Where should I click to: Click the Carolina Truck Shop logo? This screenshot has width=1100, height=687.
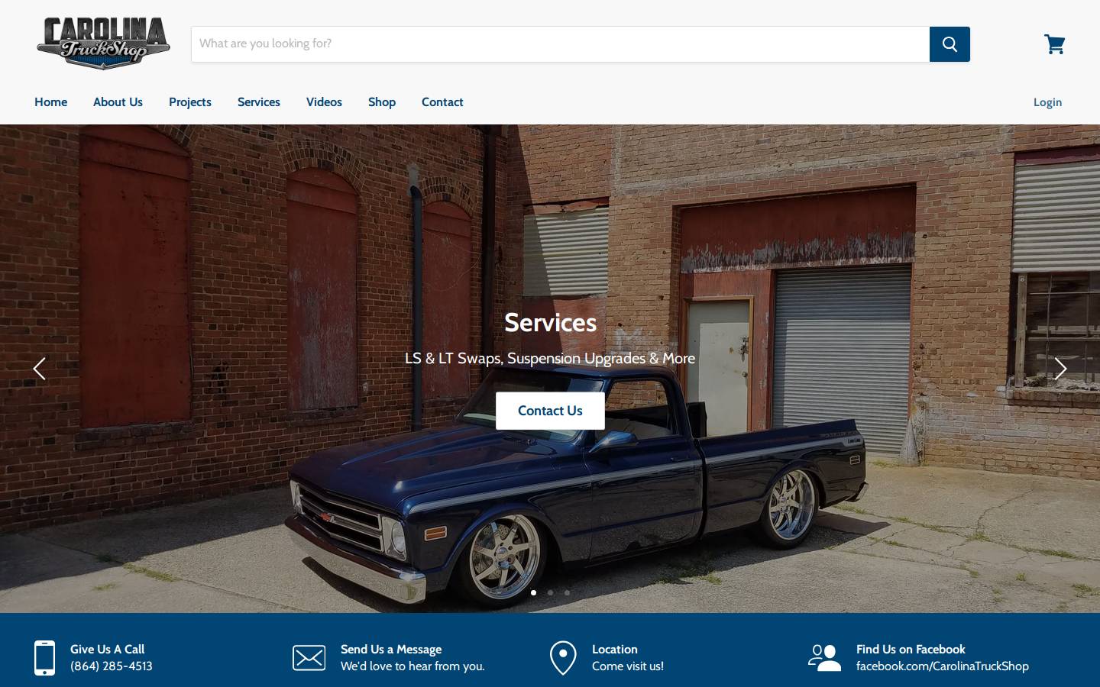(103, 44)
